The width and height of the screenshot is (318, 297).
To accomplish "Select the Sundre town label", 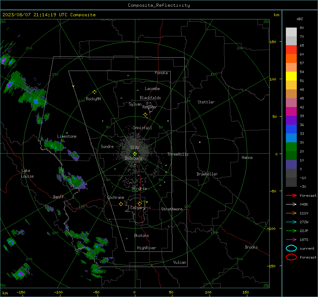I will [107, 146].
